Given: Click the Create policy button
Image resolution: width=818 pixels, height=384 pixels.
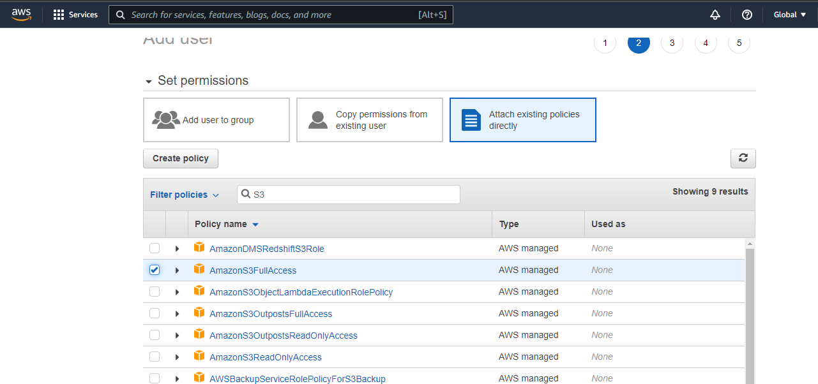Looking at the screenshot, I should 181,158.
